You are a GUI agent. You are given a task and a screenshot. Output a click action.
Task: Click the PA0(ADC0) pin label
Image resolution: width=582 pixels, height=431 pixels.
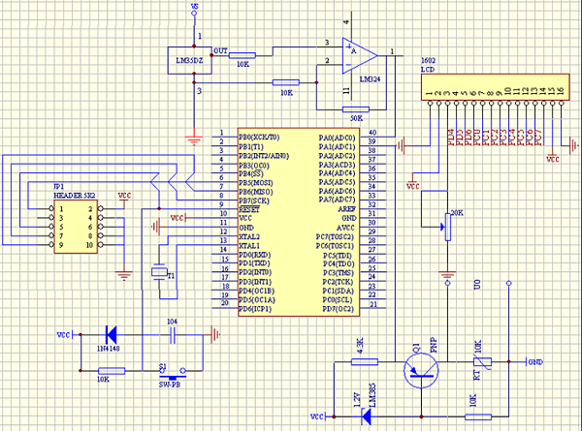coord(337,139)
